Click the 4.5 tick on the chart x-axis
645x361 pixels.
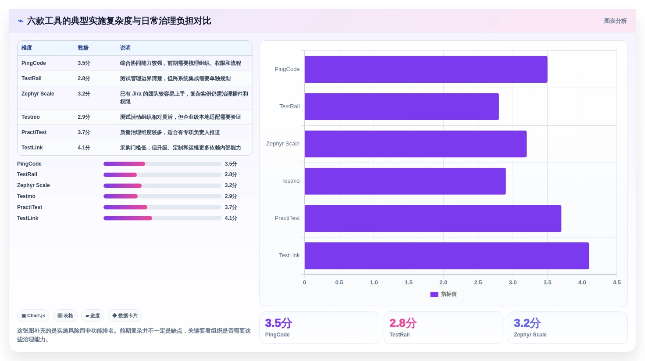tap(616, 283)
